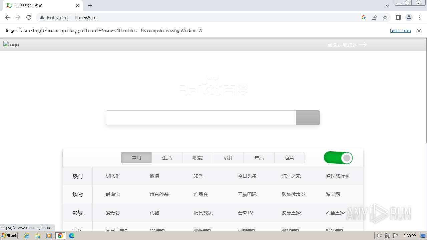
Task: Open the browser side panel
Action: click(x=398, y=17)
